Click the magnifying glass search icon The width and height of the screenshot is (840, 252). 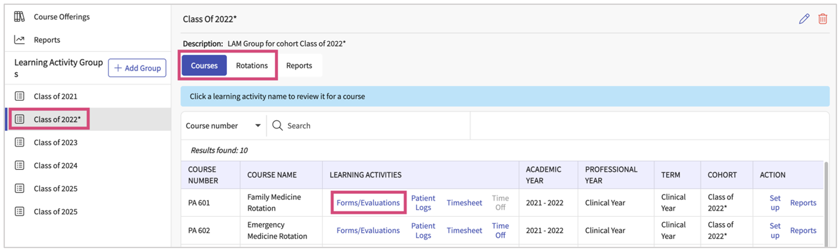pos(277,125)
